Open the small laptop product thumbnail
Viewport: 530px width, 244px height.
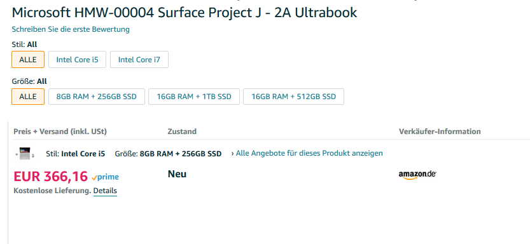[25, 154]
